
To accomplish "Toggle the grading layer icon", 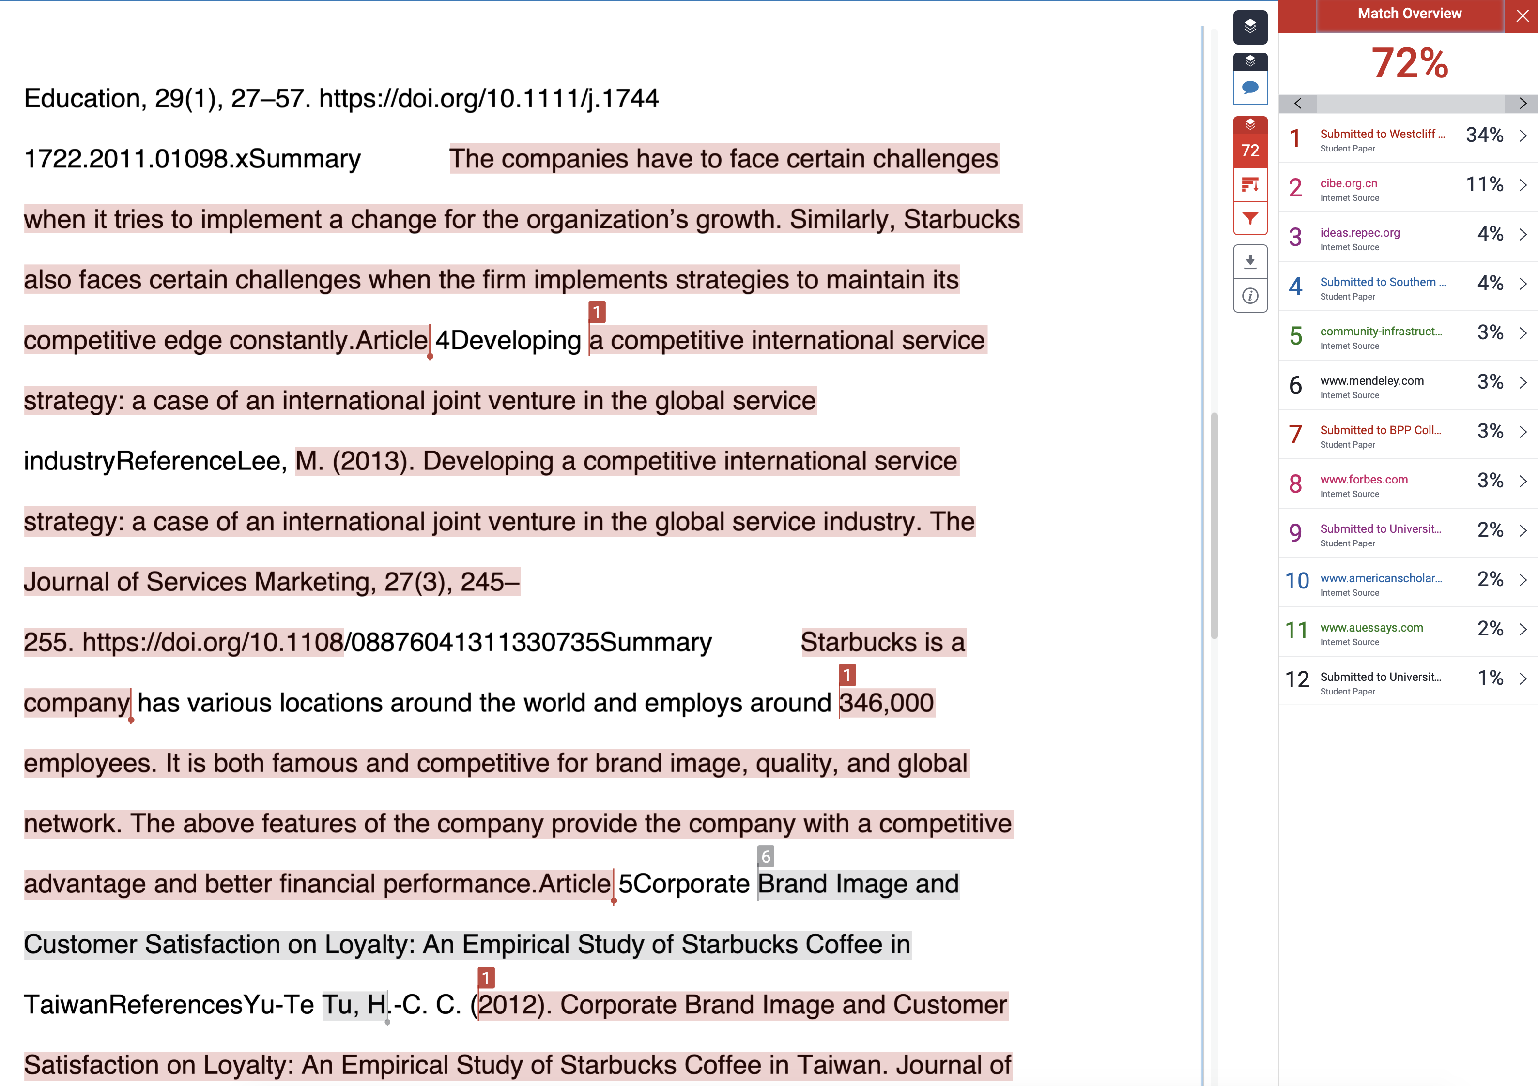I will point(1250,61).
